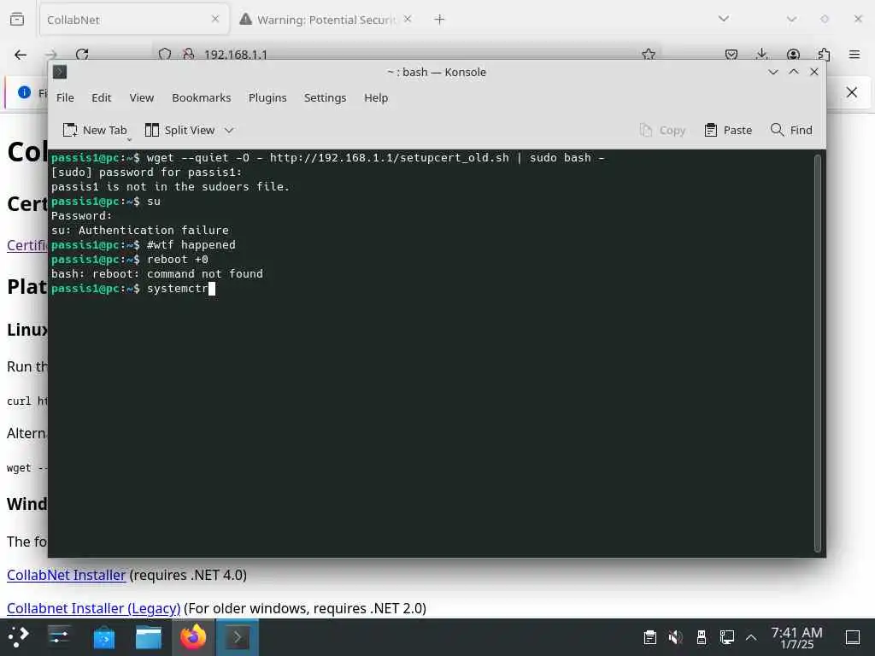
Task: Click the Konsole terminal scrollbar
Action: tap(819, 353)
